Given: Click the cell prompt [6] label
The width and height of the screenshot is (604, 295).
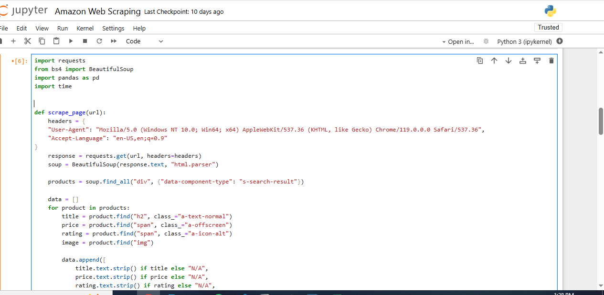Looking at the screenshot, I should pos(20,61).
